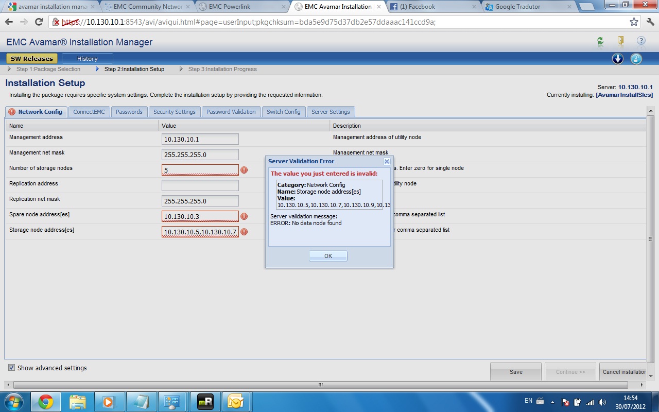Screen dimensions: 659x412
Task: Open Outlook from the taskbar
Action: click(x=235, y=402)
